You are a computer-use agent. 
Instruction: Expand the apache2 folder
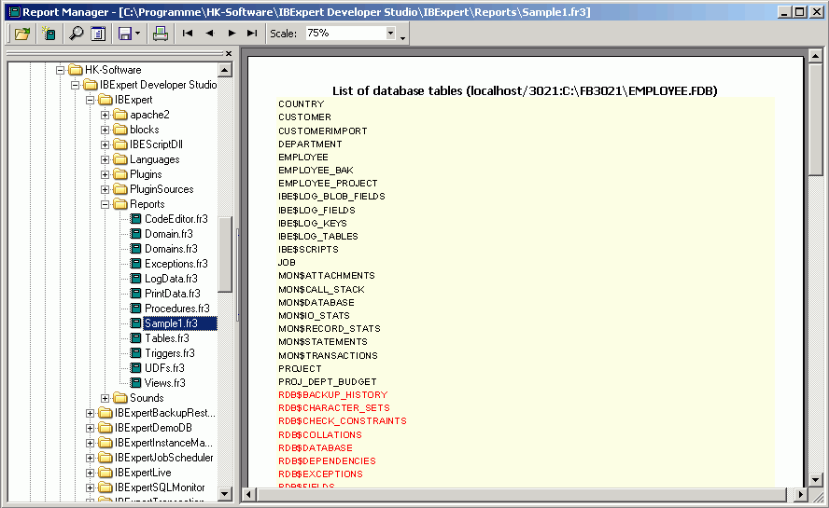tap(105, 115)
